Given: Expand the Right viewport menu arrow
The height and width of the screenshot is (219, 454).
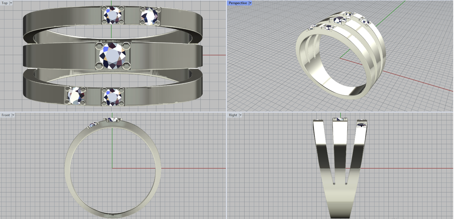Looking at the screenshot, I should (x=240, y=115).
